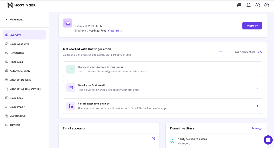Open the user profile icon
The image size is (274, 148).
pos(267,5)
